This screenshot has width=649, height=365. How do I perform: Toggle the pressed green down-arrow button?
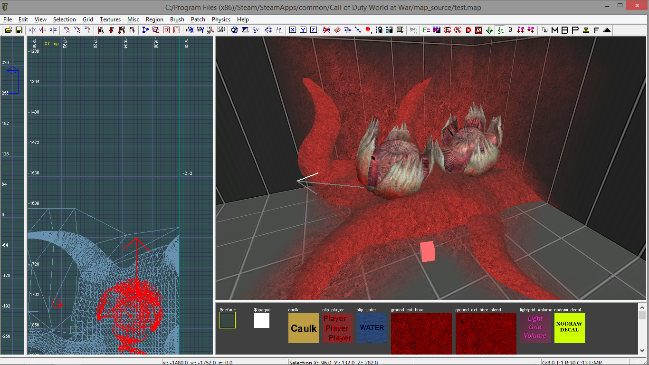(500, 30)
